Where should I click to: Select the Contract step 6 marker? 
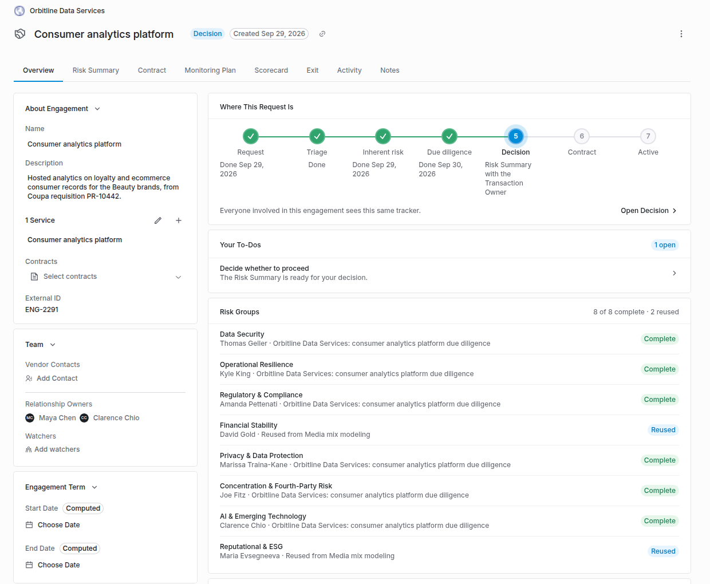[582, 136]
